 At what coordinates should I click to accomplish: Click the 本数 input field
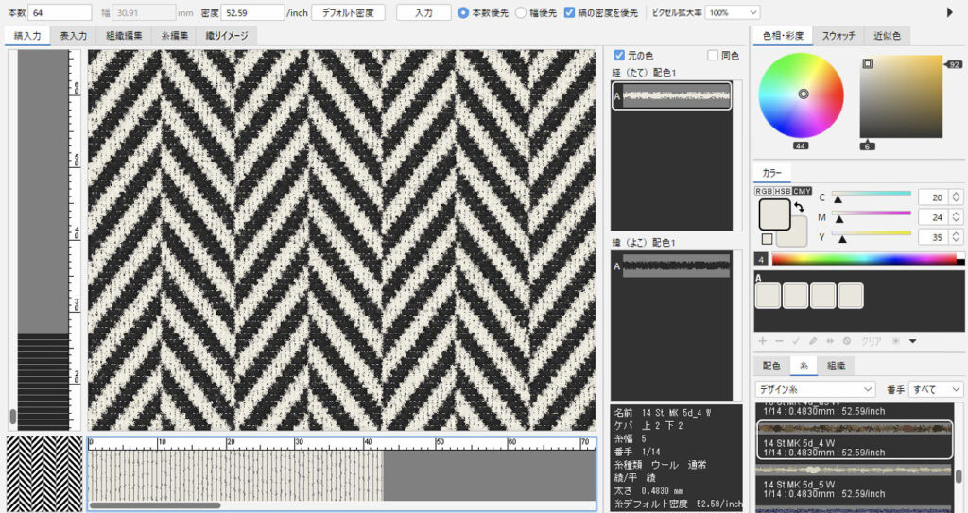point(60,13)
